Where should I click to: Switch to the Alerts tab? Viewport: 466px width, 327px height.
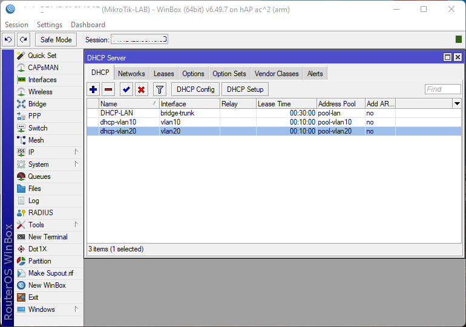point(315,74)
